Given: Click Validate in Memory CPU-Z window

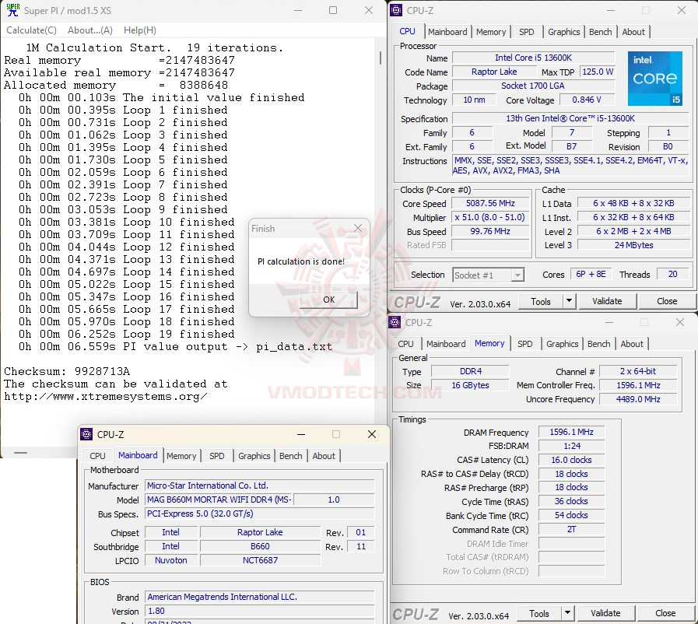Looking at the screenshot, I should click(x=605, y=613).
